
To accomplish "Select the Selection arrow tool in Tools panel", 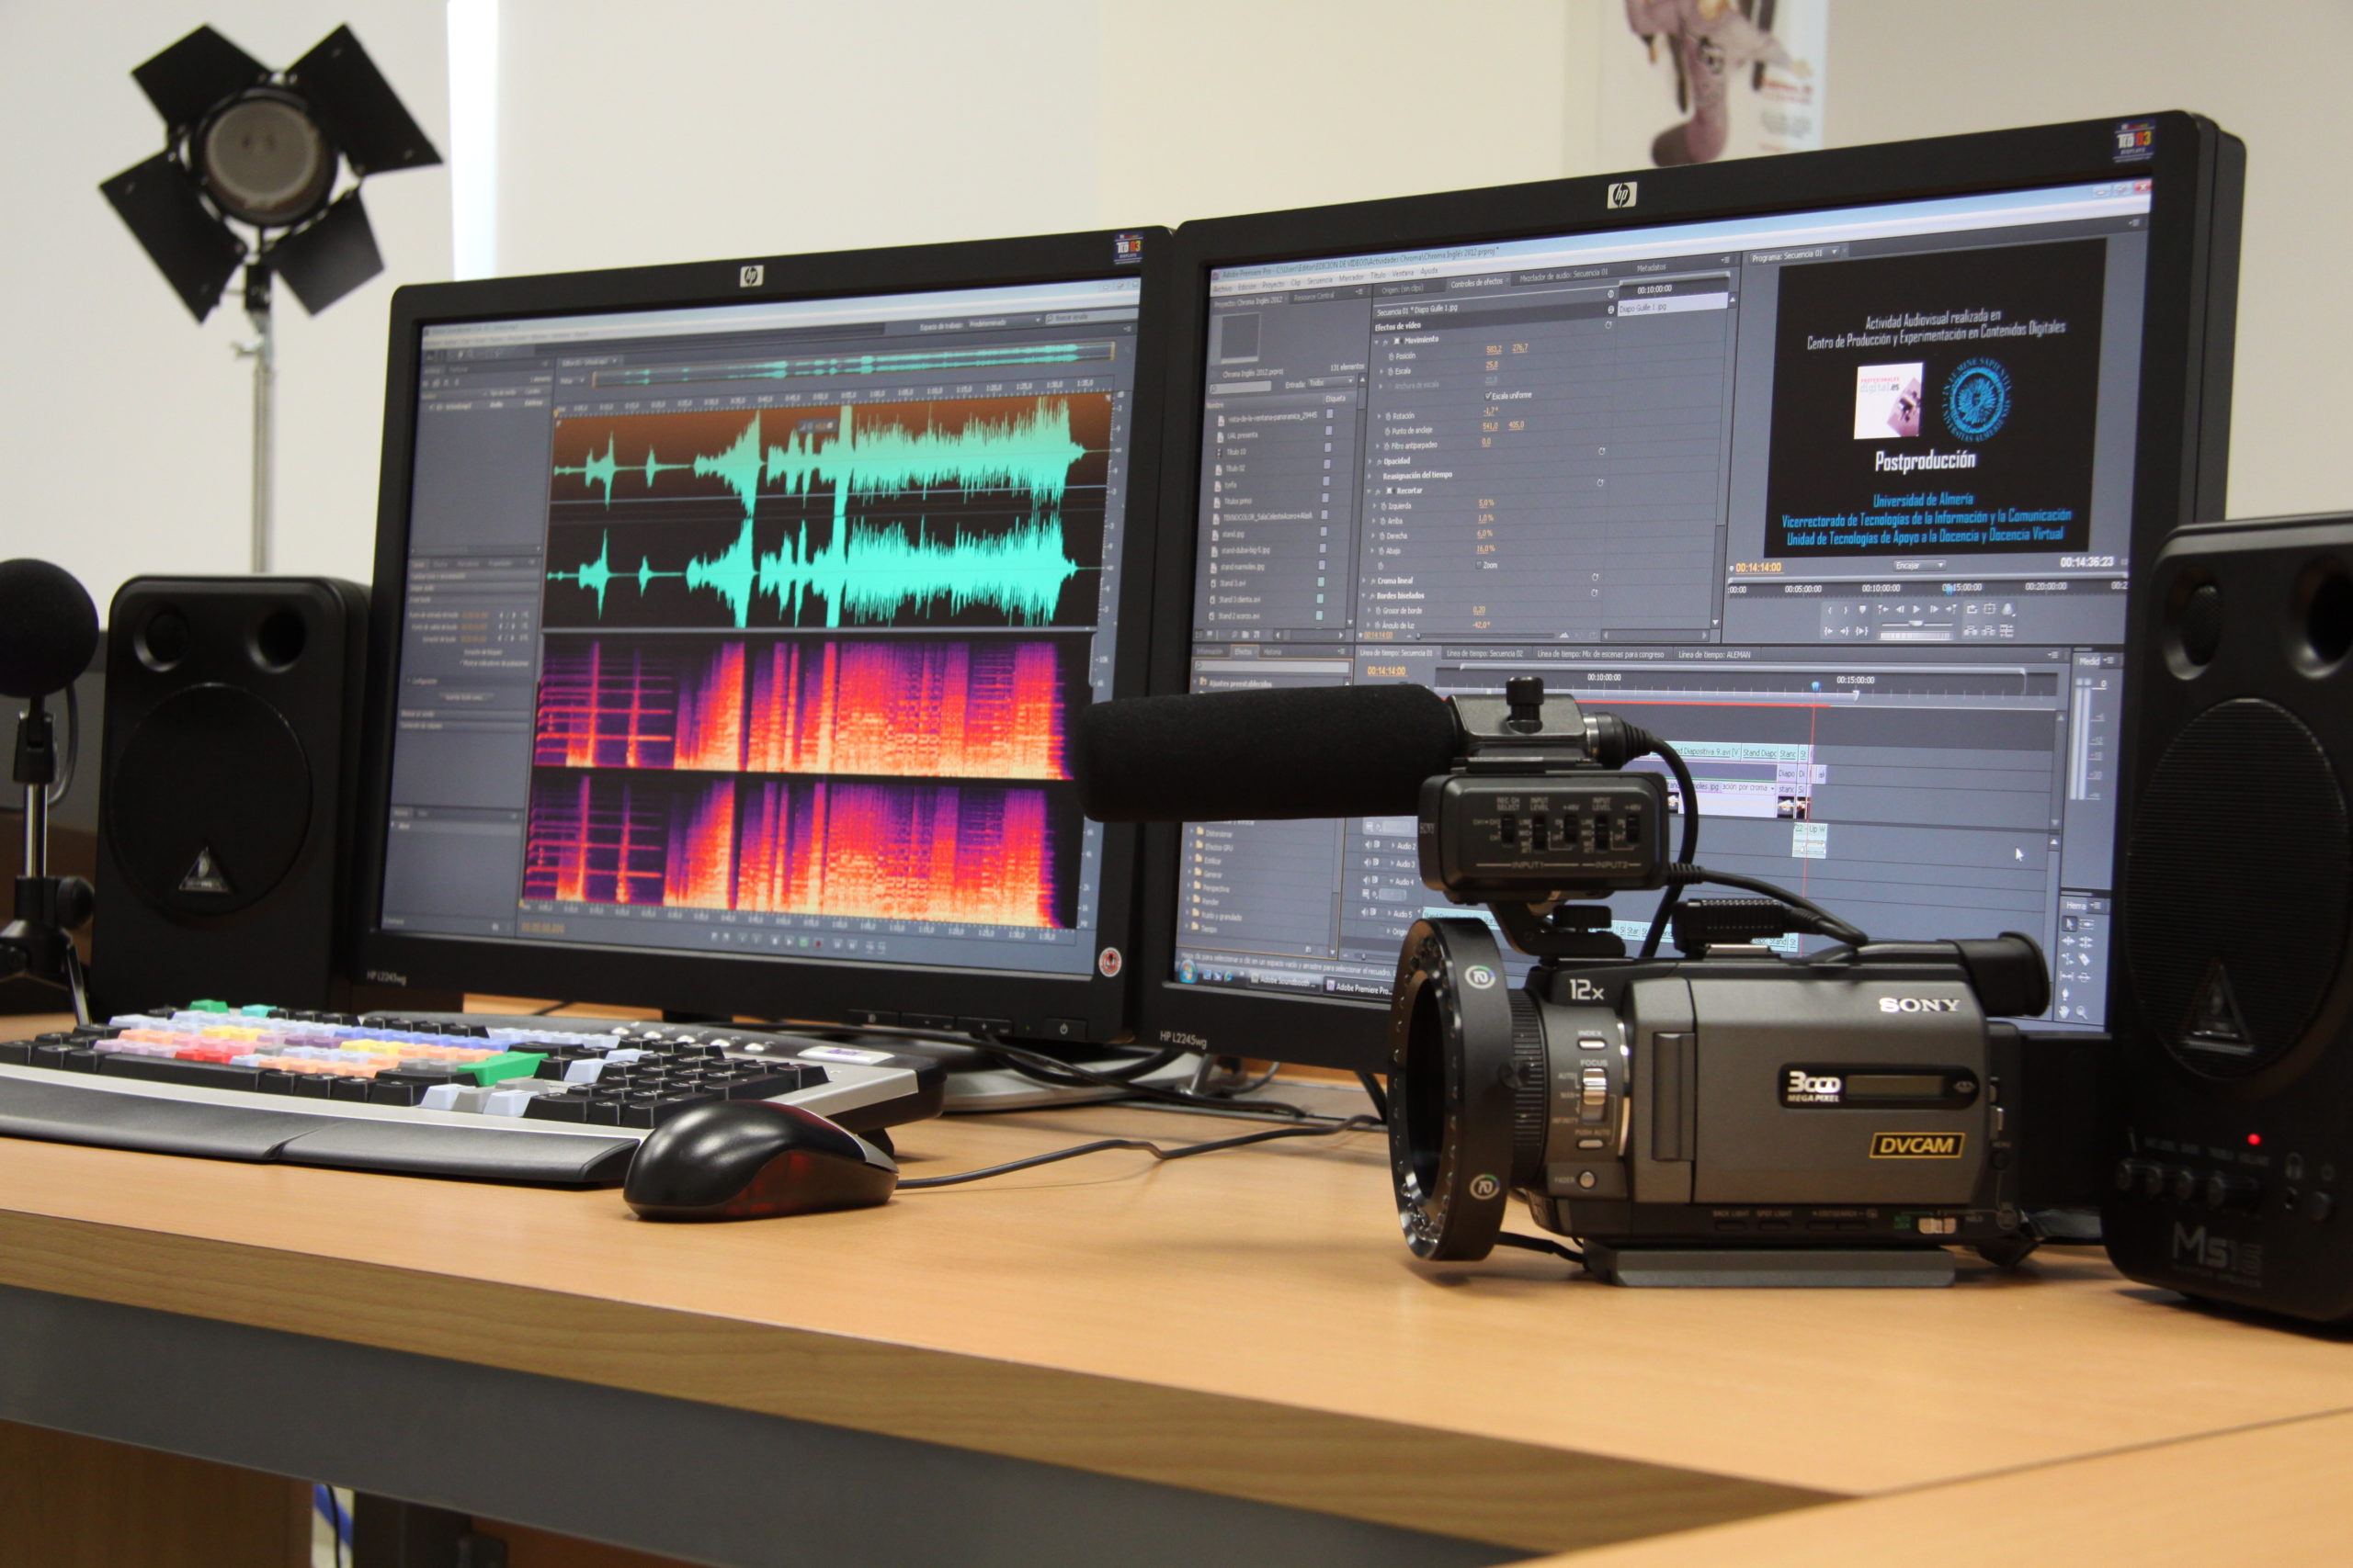I will [x=2068, y=924].
